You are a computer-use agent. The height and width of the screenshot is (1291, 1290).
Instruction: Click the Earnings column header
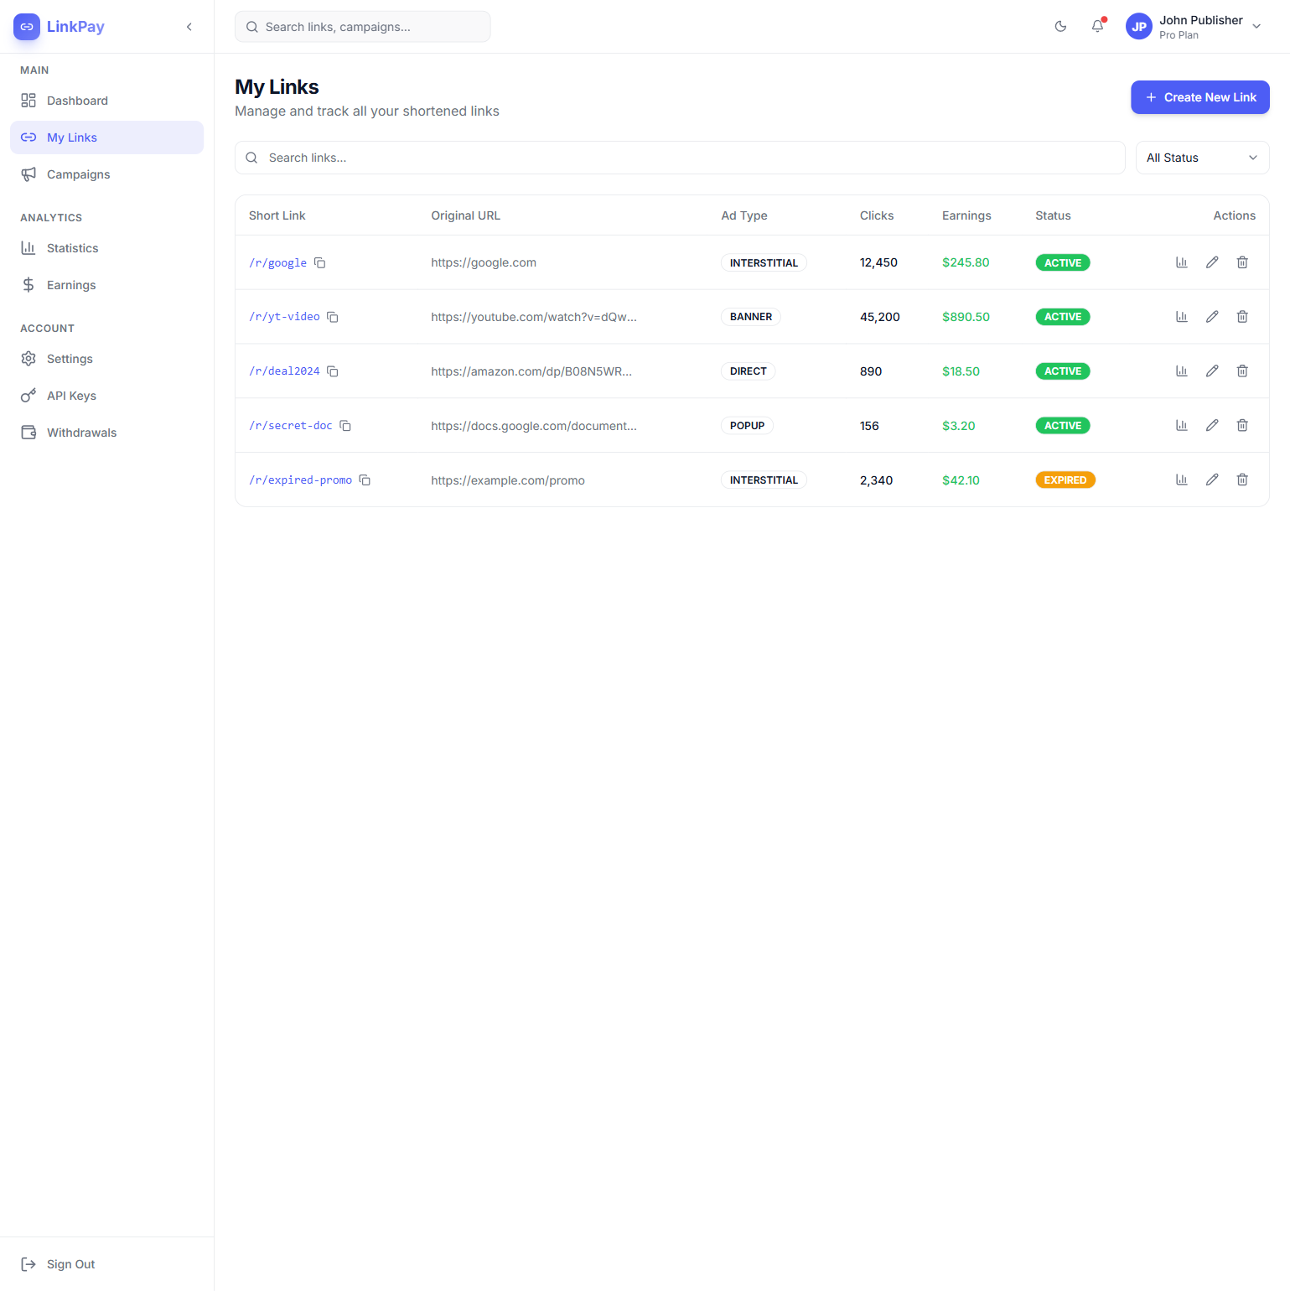tap(966, 215)
